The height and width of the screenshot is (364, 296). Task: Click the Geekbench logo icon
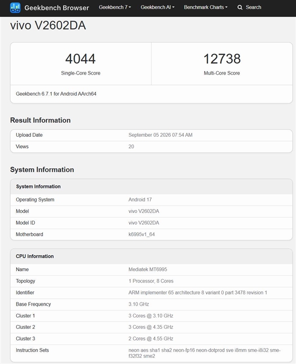coord(15,8)
